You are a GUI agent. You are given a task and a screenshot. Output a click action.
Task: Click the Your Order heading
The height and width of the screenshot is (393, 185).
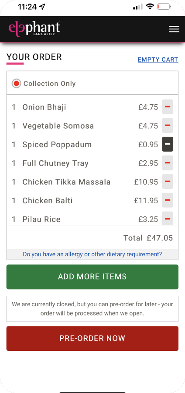[x=34, y=57]
